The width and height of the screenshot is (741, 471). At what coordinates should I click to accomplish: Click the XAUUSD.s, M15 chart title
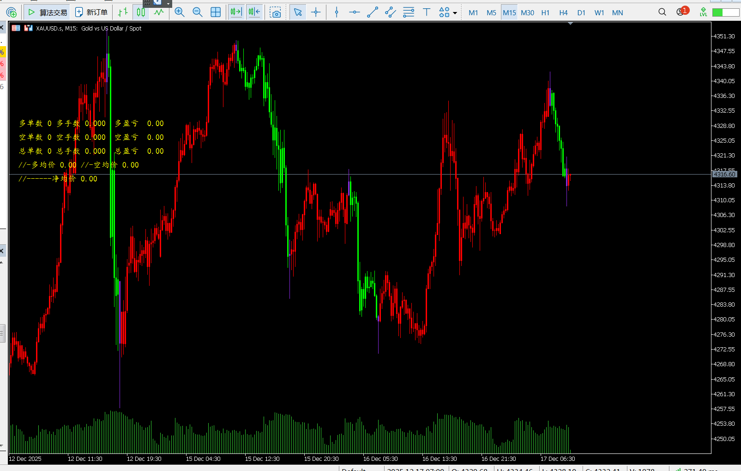click(89, 28)
